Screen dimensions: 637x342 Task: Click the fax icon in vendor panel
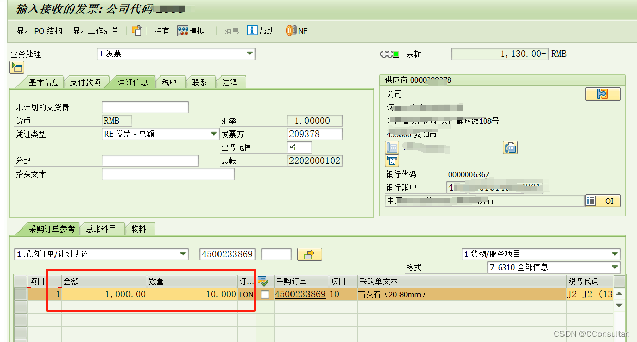tap(509, 147)
